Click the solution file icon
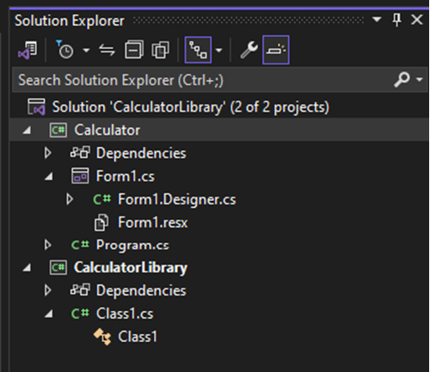The width and height of the screenshot is (430, 372). point(36,107)
